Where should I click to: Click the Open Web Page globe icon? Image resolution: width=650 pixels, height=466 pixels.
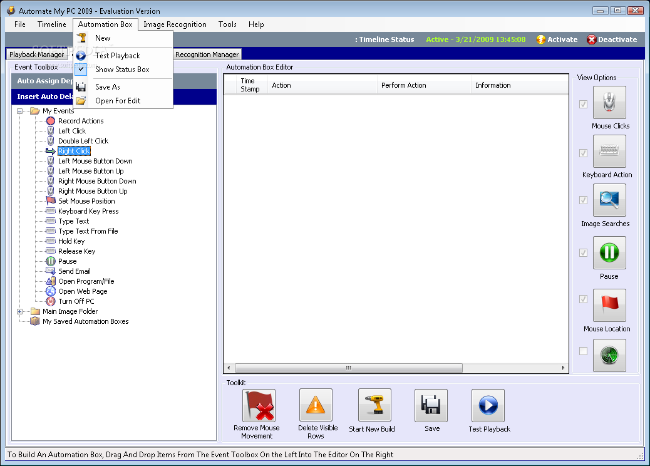click(x=51, y=291)
